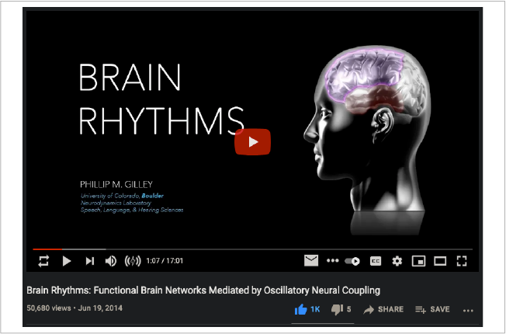Open more actions menu beside SAVE
Viewport: 506px width, 334px height.
pos(468,309)
